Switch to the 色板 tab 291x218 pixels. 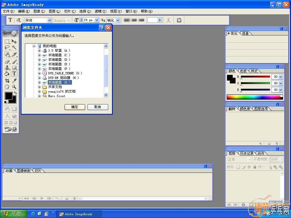[x=243, y=71]
